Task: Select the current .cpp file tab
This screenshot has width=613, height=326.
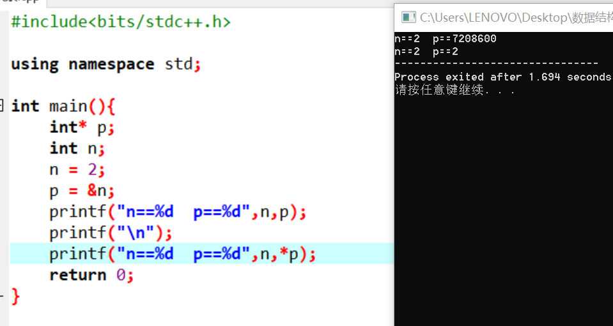Action: pyautogui.click(x=24, y=2)
